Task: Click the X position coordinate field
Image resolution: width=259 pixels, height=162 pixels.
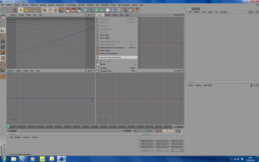Action: (147, 141)
